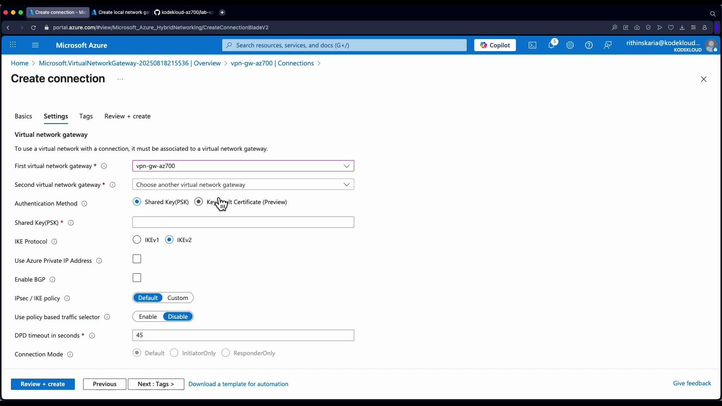The width and height of the screenshot is (722, 406).
Task: Click the account avatar picture
Action: (x=711, y=45)
